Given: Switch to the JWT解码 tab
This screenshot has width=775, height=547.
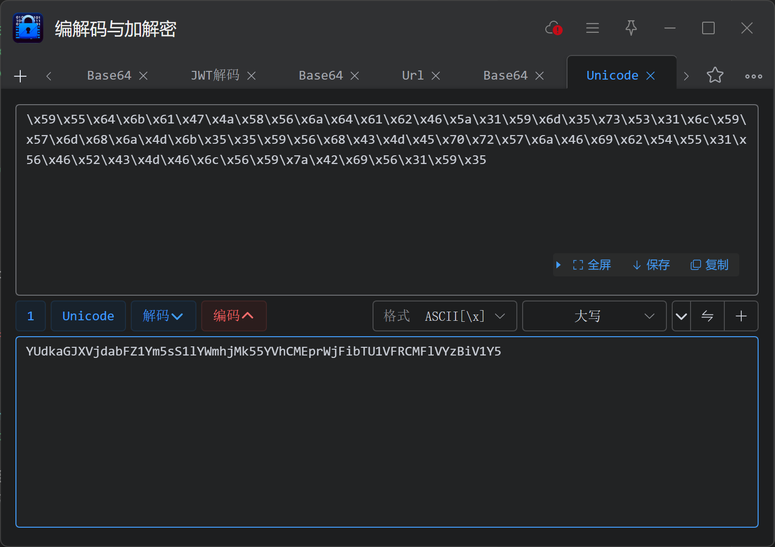Looking at the screenshot, I should [215, 76].
